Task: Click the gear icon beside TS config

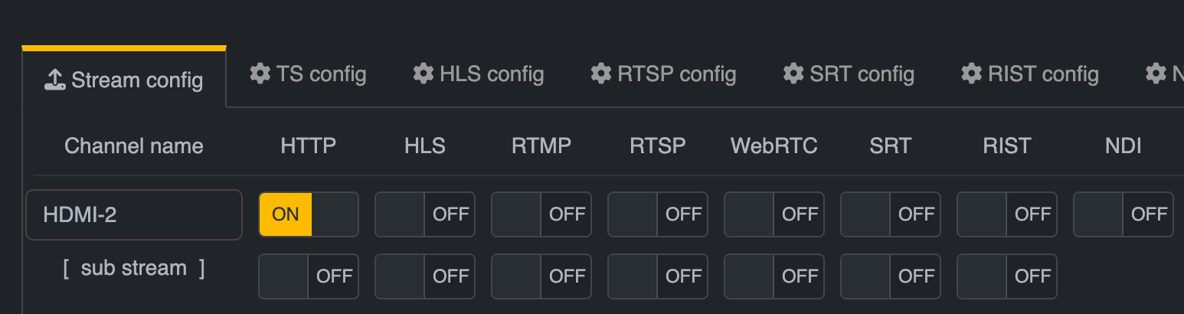Action: tap(260, 74)
